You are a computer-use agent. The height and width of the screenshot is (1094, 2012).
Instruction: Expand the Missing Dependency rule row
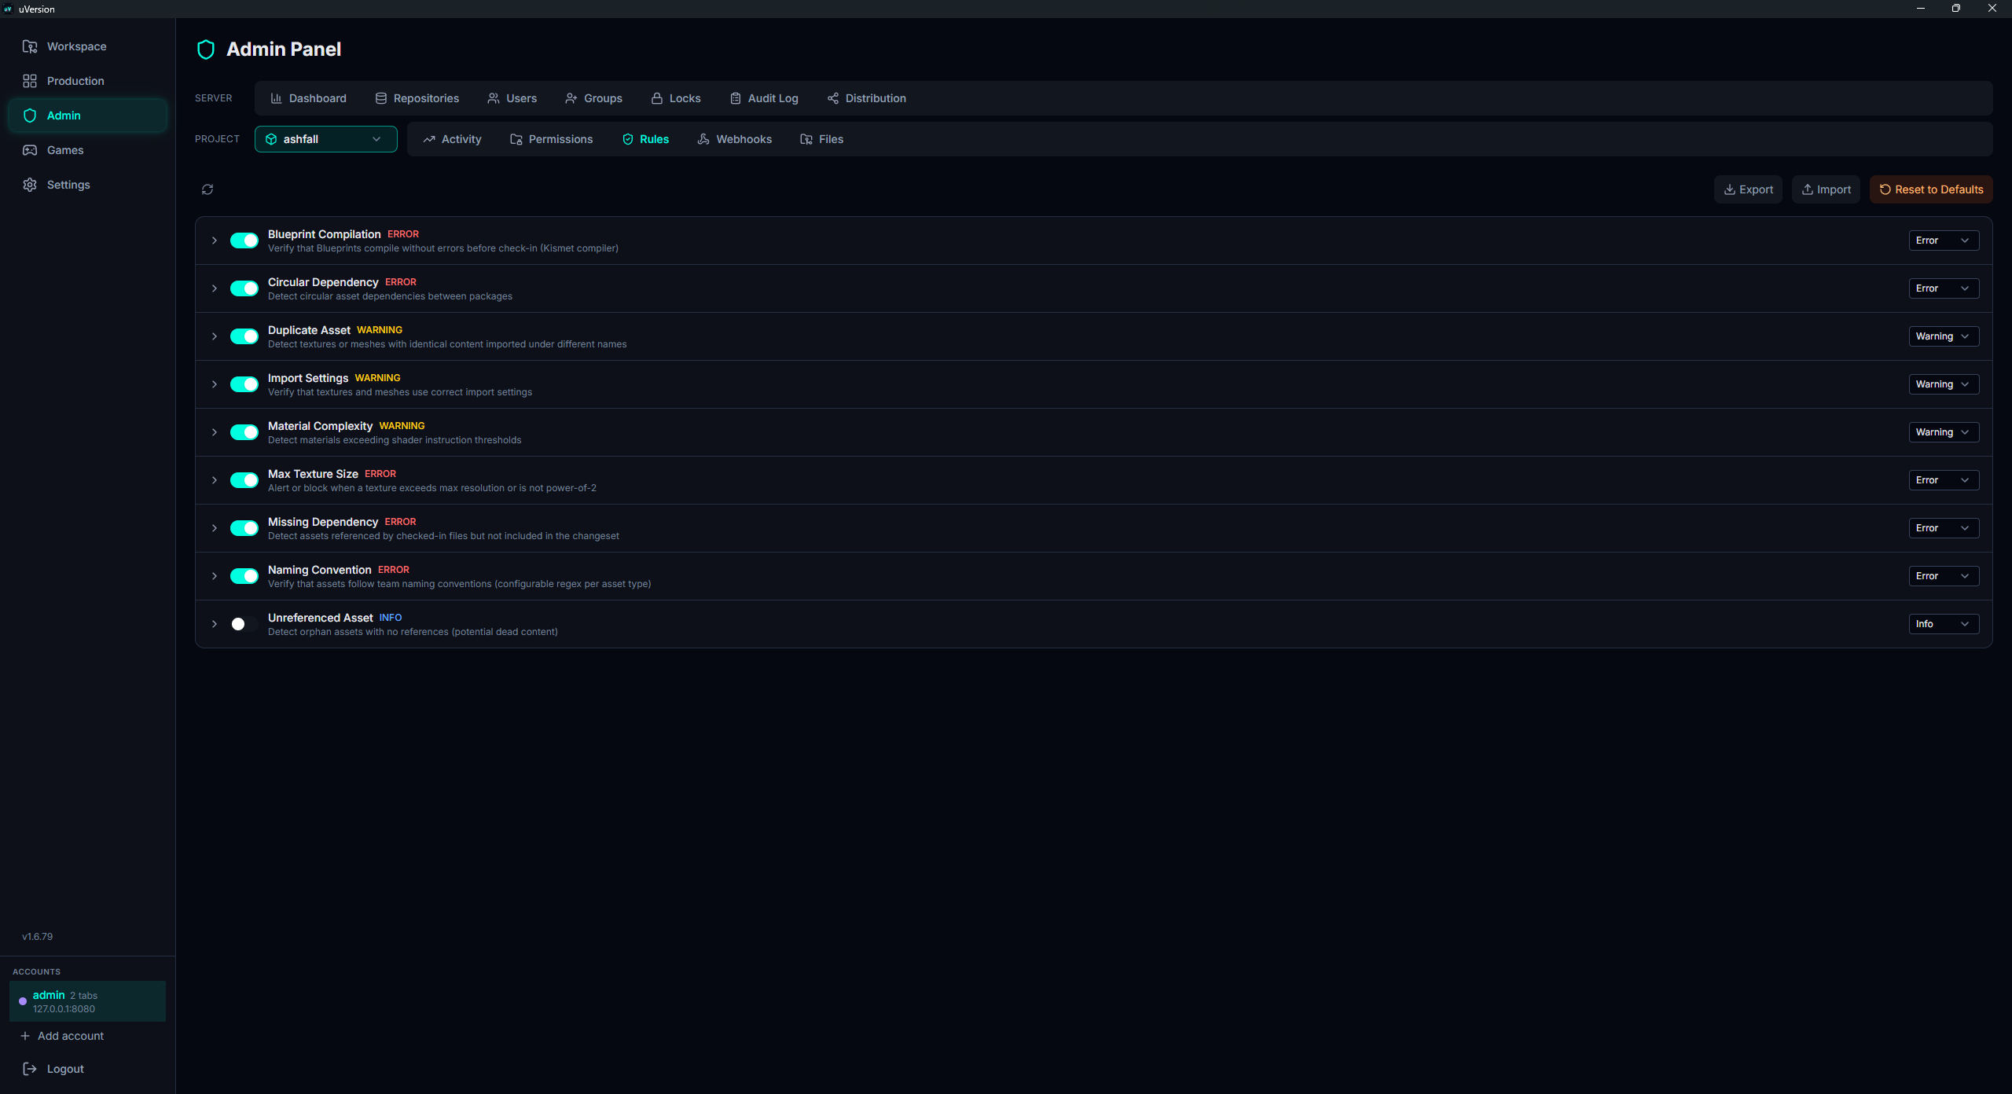(x=215, y=528)
